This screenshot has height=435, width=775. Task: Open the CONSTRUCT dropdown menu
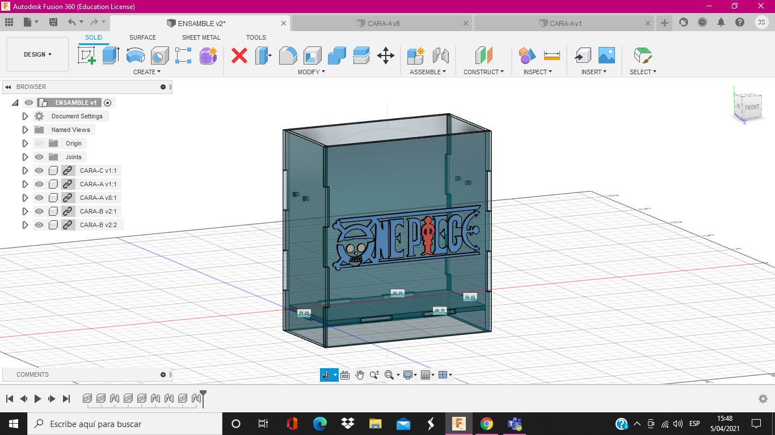(x=483, y=72)
